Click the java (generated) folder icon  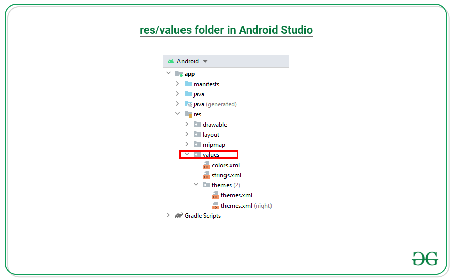(188, 104)
